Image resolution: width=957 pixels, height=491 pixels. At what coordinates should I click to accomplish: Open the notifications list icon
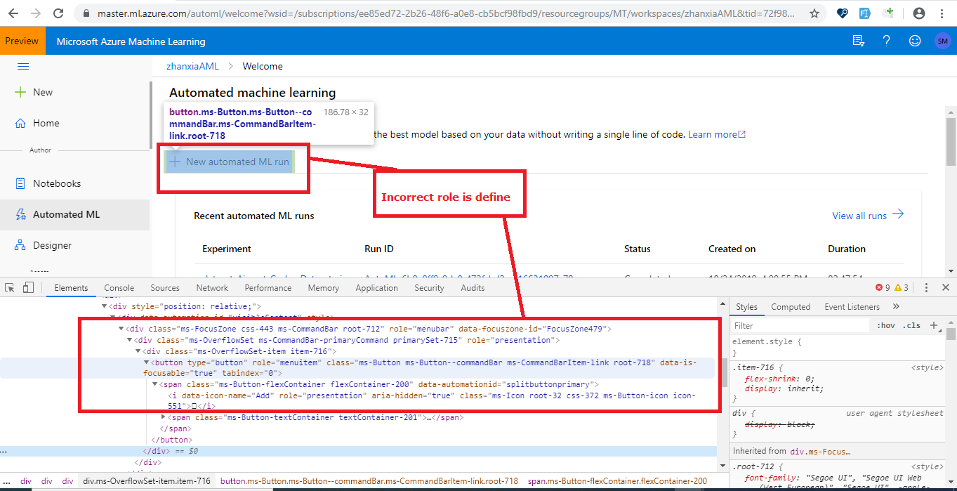858,40
